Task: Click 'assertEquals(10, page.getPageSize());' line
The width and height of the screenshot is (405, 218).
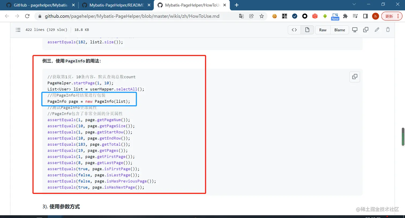Action: (x=91, y=126)
